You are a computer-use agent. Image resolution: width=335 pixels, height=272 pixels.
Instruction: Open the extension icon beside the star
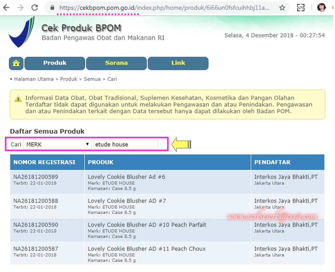pyautogui.click(x=301, y=8)
